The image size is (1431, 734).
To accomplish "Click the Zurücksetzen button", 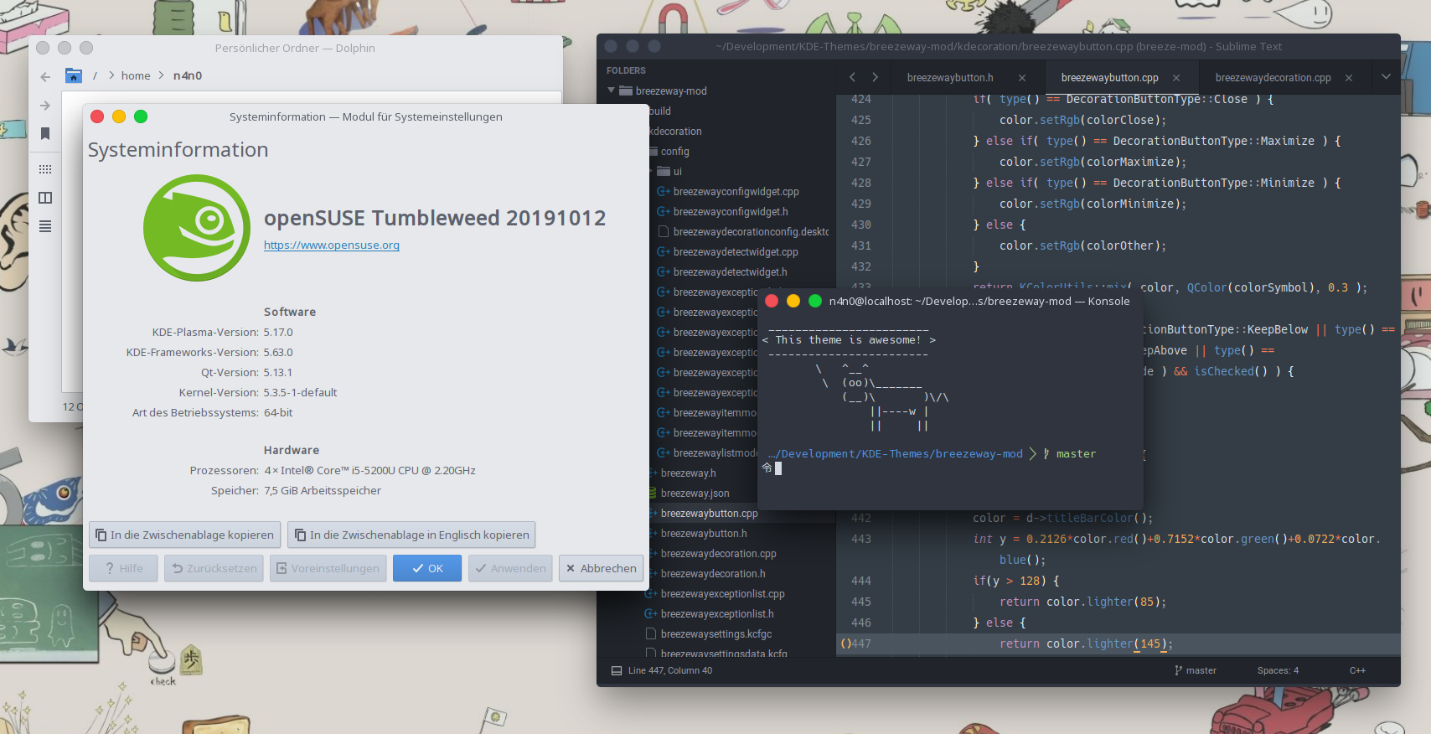I will click(214, 568).
